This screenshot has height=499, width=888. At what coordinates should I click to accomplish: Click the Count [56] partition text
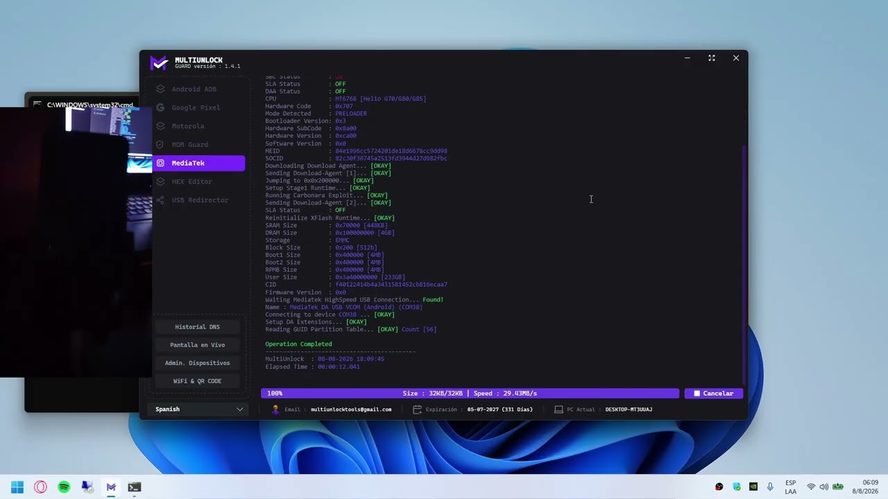click(419, 329)
